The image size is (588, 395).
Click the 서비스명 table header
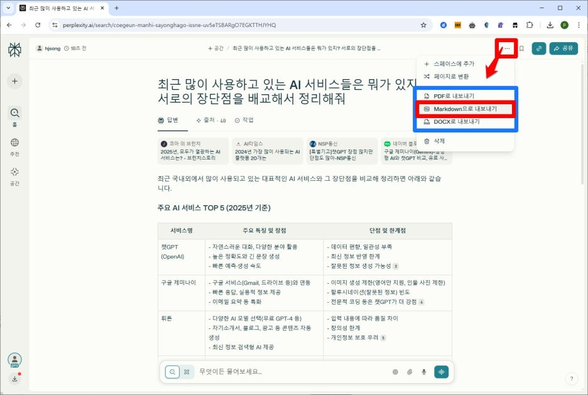click(182, 230)
